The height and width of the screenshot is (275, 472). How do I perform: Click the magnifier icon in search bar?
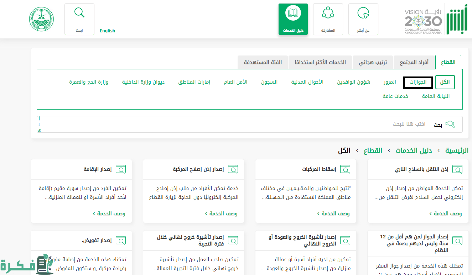coord(450,125)
